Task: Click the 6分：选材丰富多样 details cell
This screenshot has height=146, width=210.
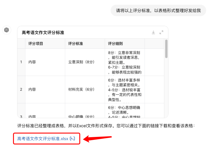Action: pyautogui.click(x=124, y=89)
